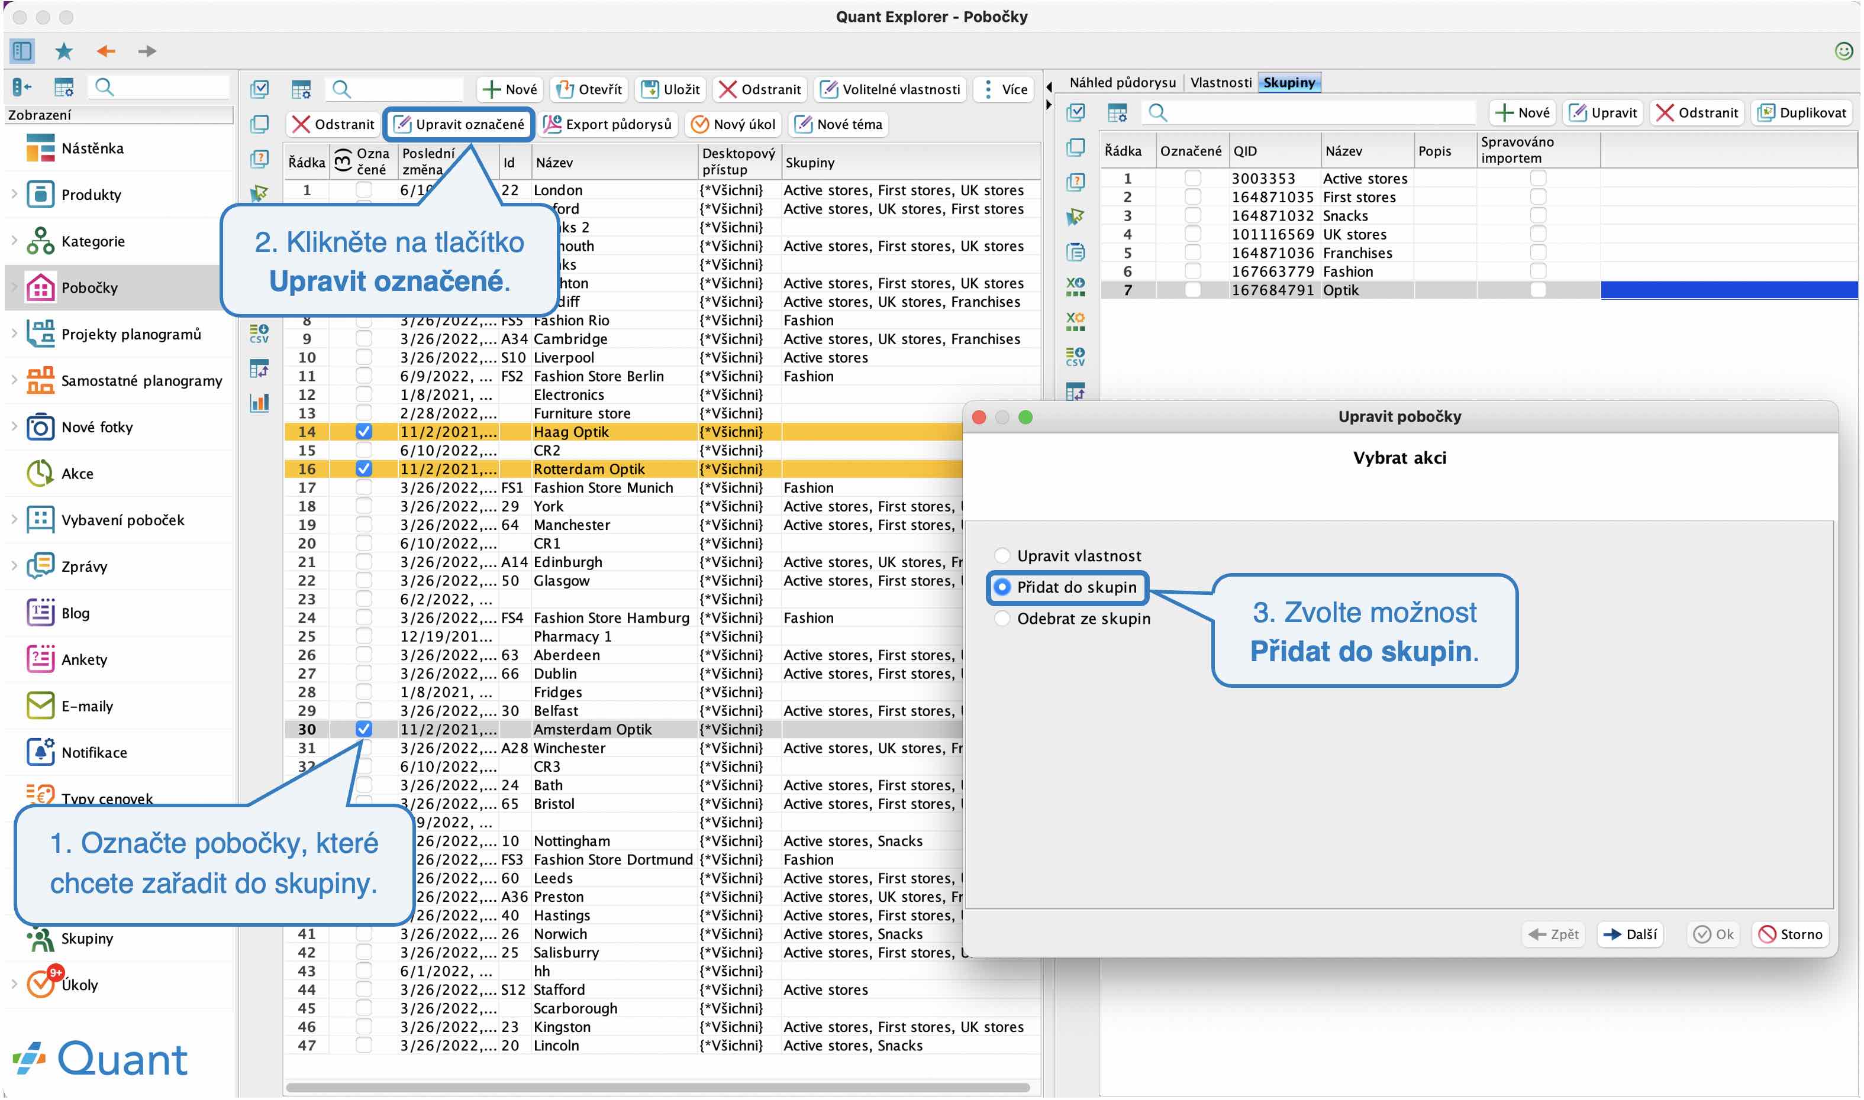
Task: Select Přidat do skupin radio option
Action: point(1002,587)
